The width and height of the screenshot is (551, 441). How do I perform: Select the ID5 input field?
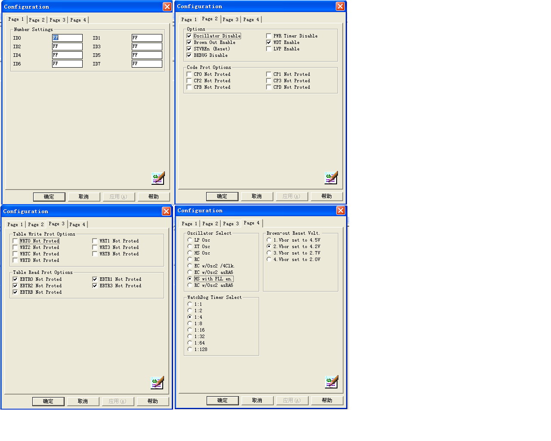point(147,55)
